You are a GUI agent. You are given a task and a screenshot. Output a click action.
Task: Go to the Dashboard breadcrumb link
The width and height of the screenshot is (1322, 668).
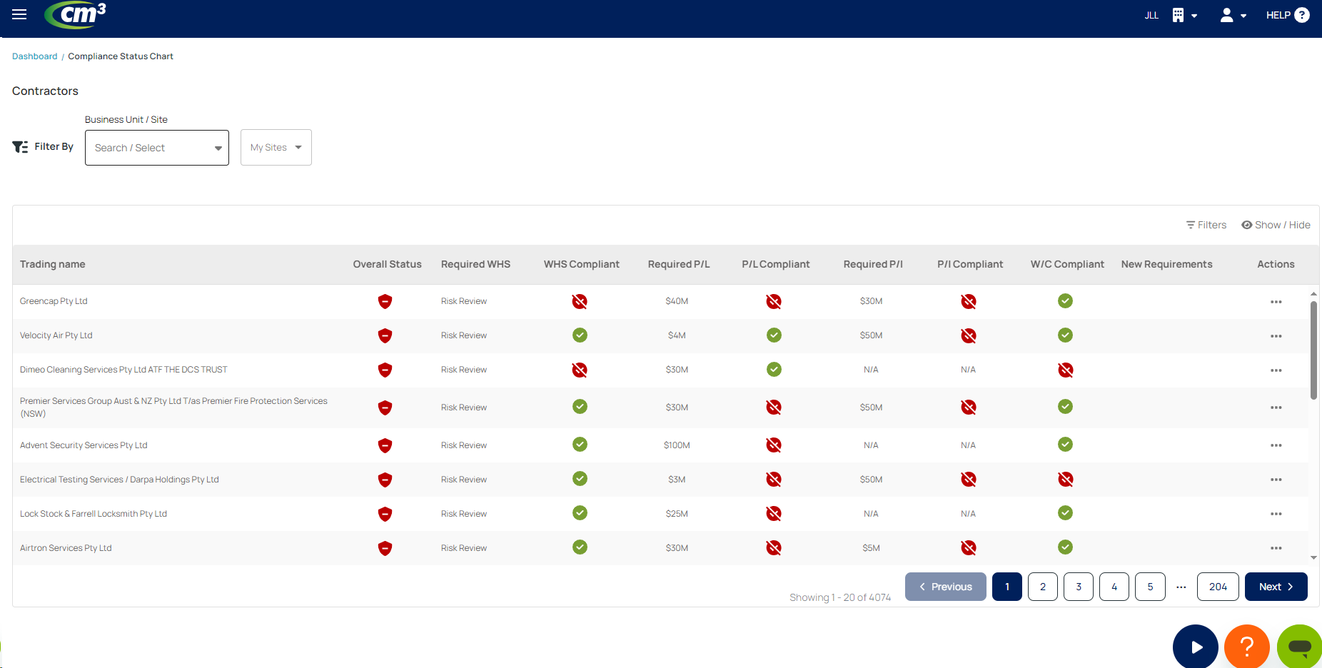coord(34,56)
